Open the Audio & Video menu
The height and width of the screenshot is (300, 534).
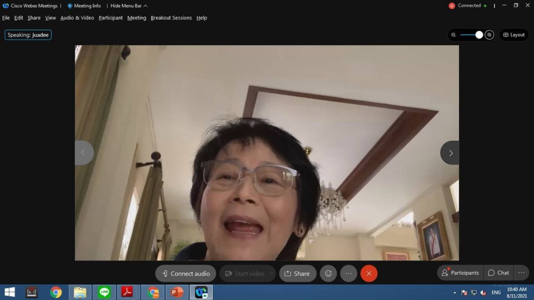77,18
